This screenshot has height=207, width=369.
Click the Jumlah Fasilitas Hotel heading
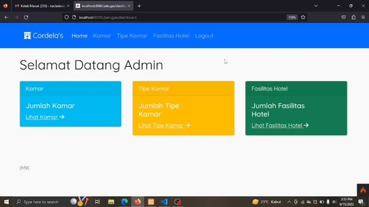tap(278, 110)
